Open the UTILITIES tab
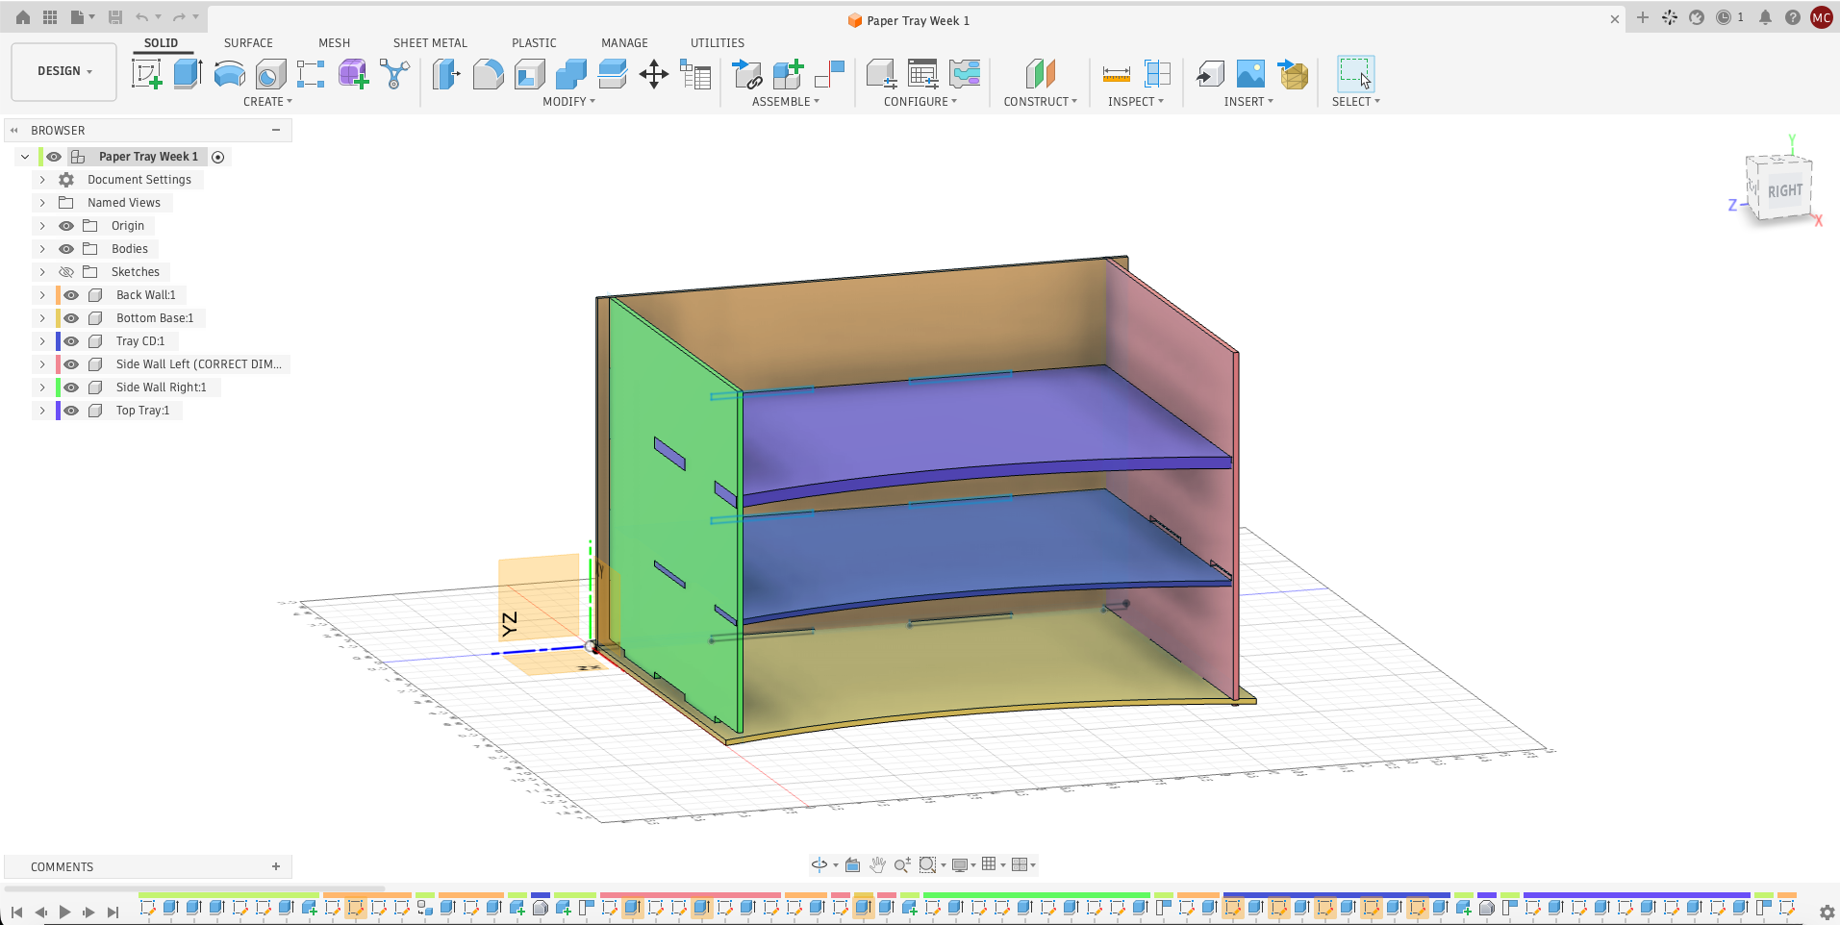 (x=718, y=42)
